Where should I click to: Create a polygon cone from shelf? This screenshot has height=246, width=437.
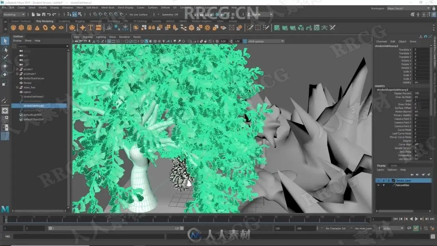click(37, 28)
